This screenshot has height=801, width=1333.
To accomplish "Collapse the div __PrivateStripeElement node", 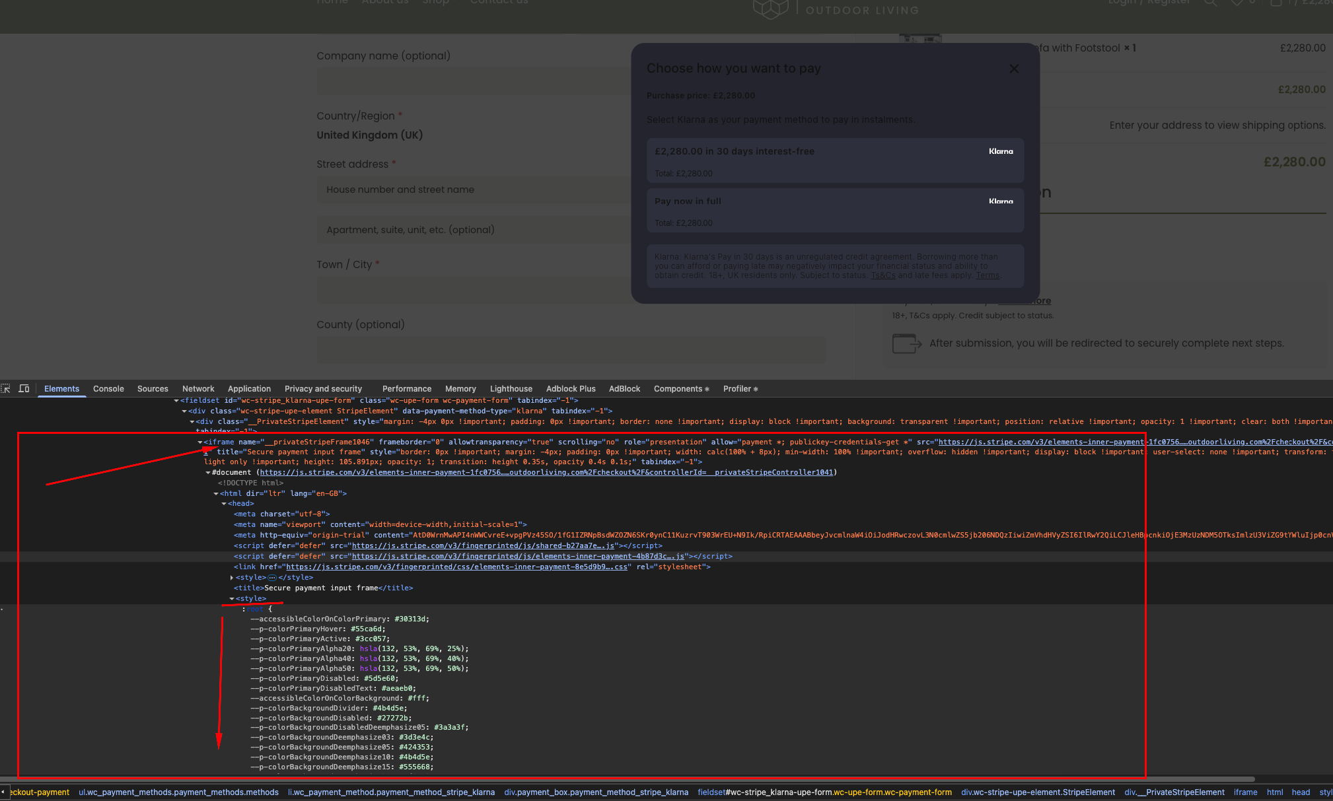I will 192,422.
